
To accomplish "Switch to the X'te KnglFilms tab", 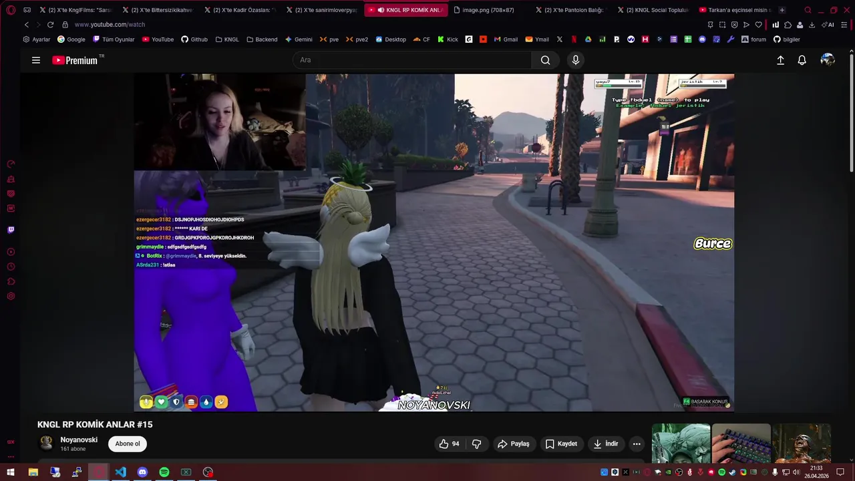I will [75, 10].
